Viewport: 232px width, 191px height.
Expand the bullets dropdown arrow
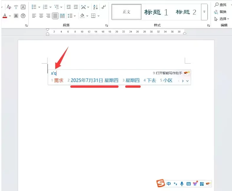click(39, 7)
